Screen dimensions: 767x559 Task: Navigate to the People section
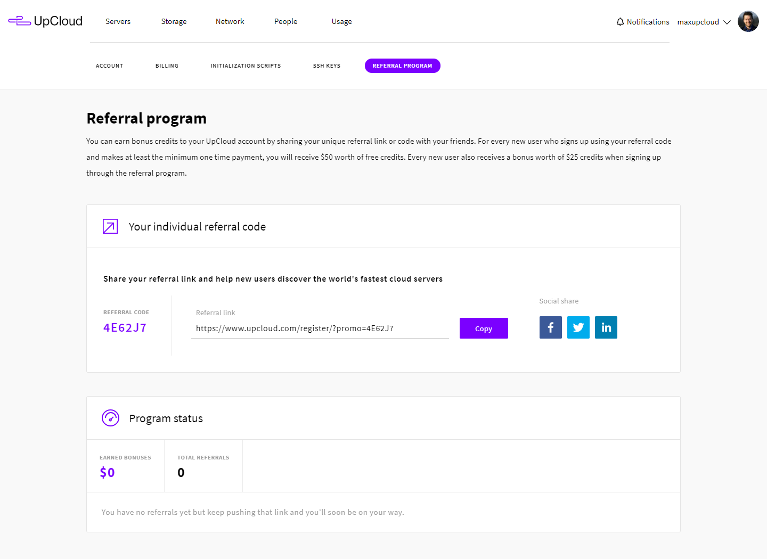(285, 21)
